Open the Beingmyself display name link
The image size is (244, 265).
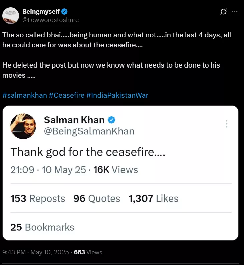(41, 12)
